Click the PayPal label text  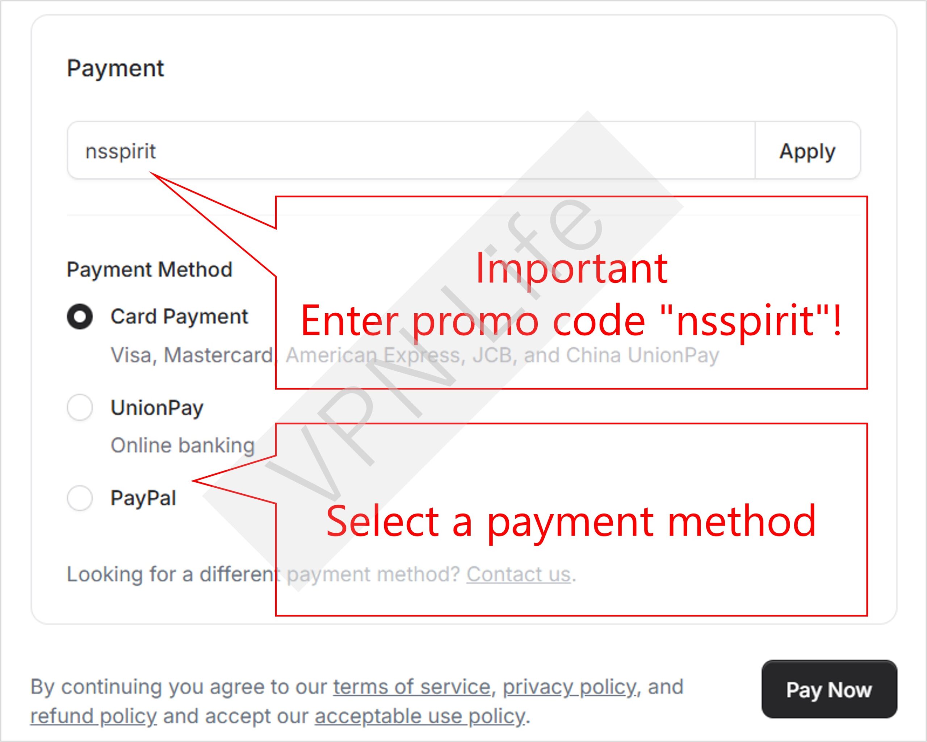143,498
